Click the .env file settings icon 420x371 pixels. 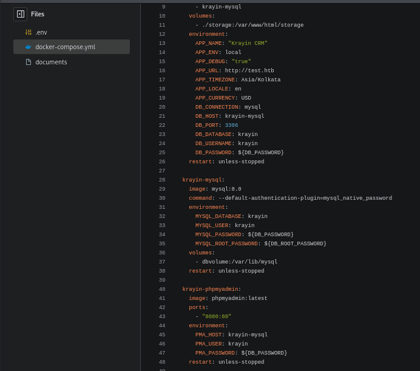click(x=29, y=32)
